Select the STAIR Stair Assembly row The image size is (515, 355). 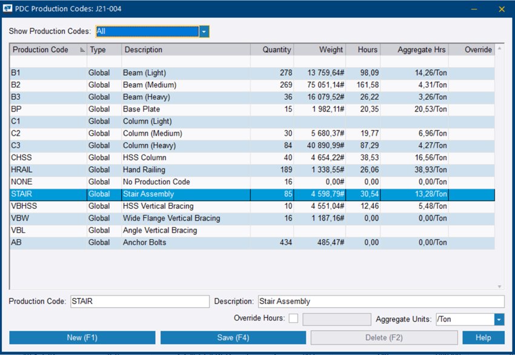click(182, 194)
